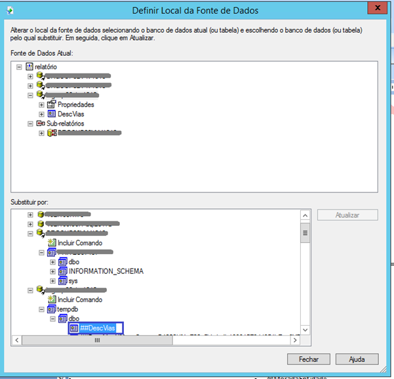Click the sys schema icon
Image resolution: width=394 pixels, height=379 pixels.
coord(63,280)
